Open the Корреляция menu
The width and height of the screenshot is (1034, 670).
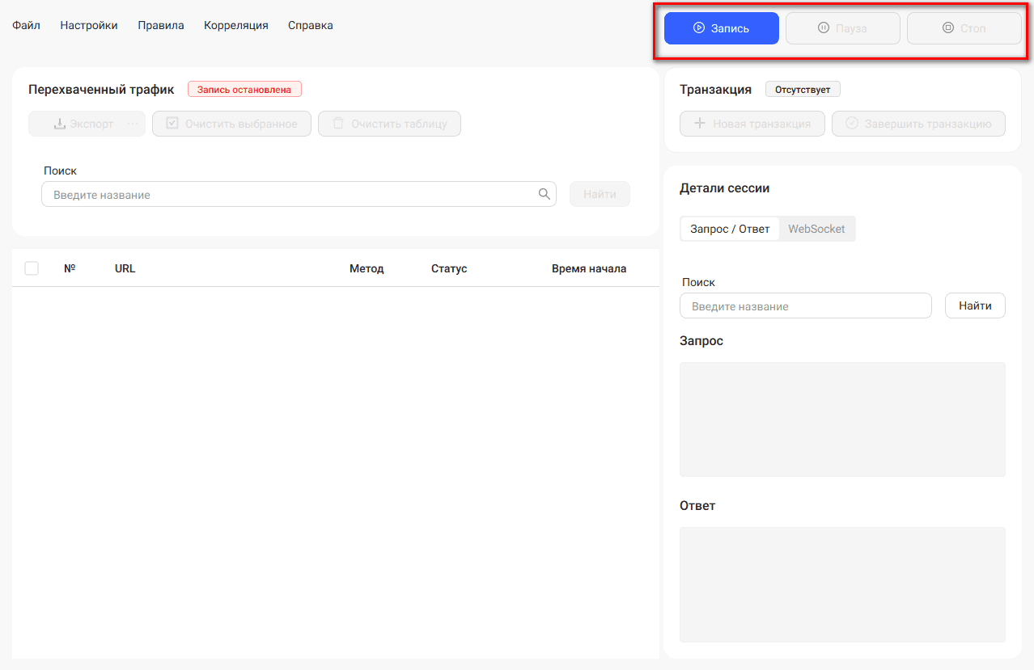(x=236, y=25)
